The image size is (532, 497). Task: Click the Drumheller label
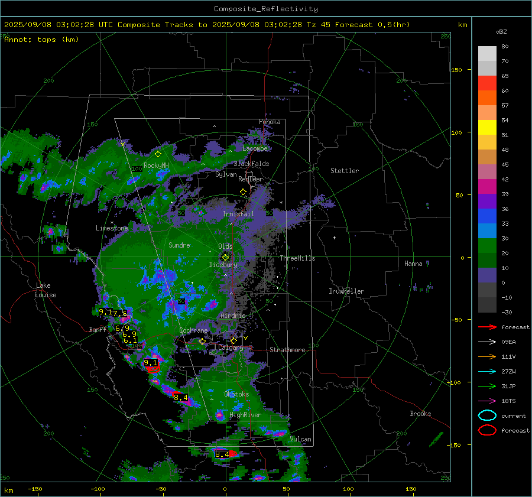click(x=346, y=291)
